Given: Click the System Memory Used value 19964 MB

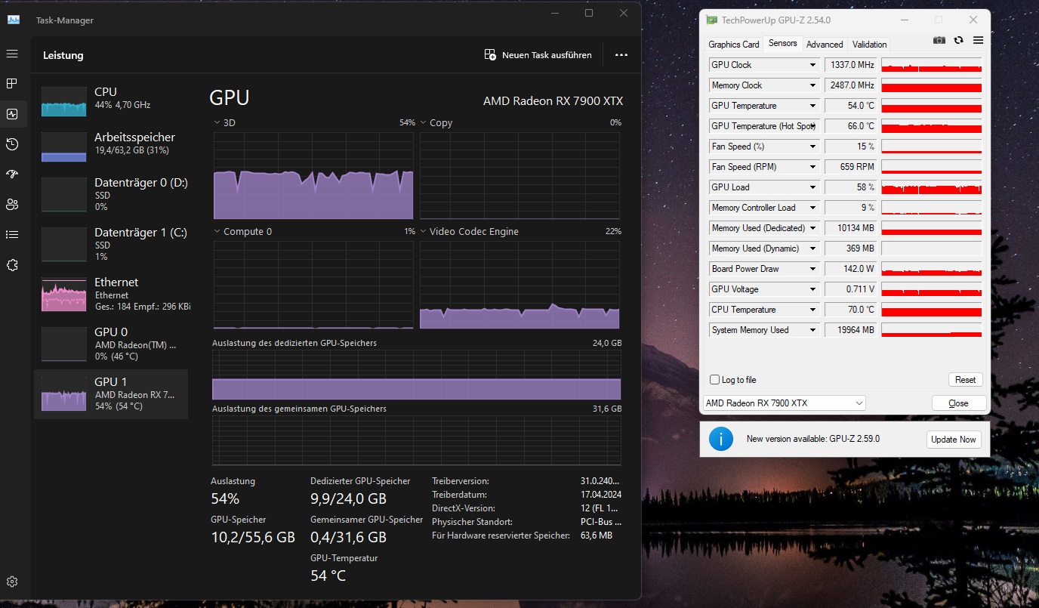Looking at the screenshot, I should [851, 330].
